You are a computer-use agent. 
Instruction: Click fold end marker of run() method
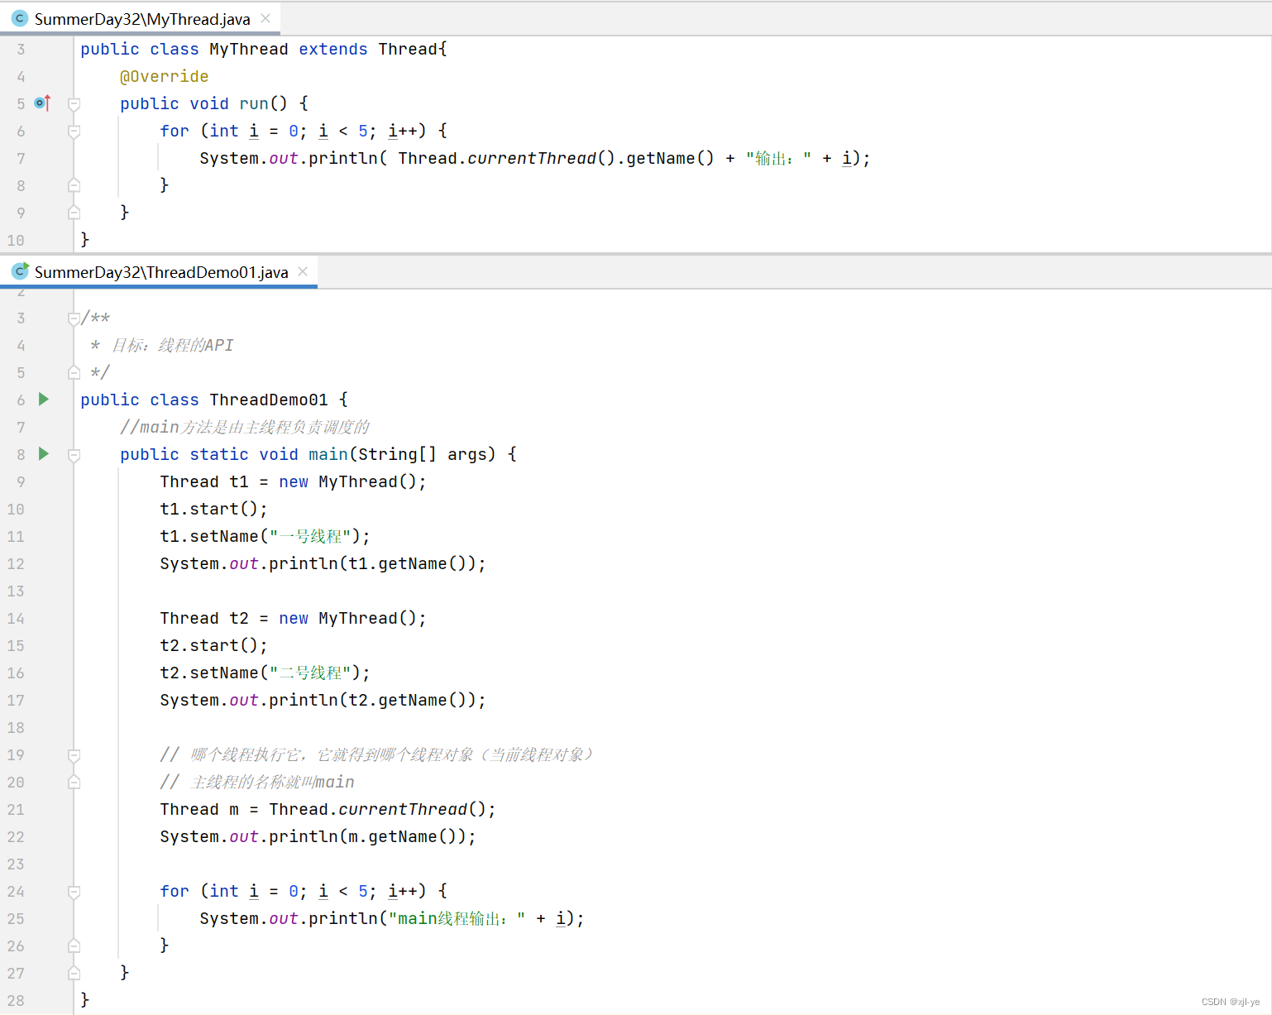[x=74, y=213]
